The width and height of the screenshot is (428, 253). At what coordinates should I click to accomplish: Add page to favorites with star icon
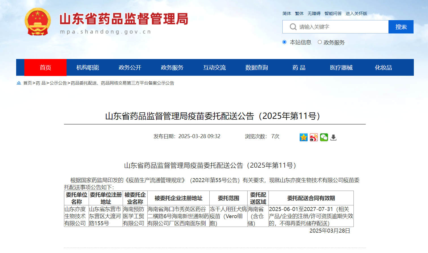click(304, 137)
